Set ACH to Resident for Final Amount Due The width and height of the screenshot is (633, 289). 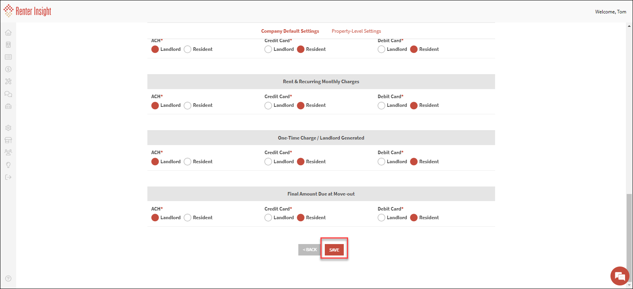[187, 218]
